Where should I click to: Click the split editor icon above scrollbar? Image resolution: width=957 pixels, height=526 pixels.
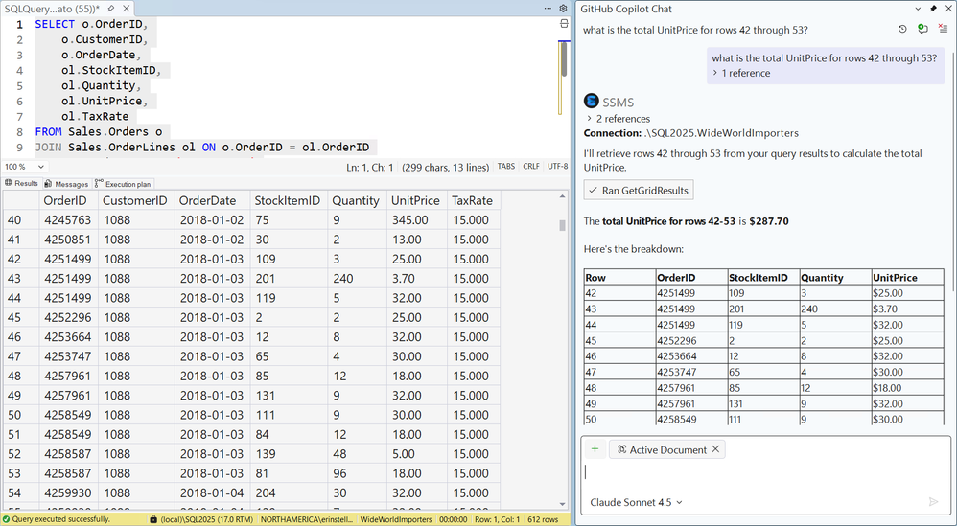[564, 24]
